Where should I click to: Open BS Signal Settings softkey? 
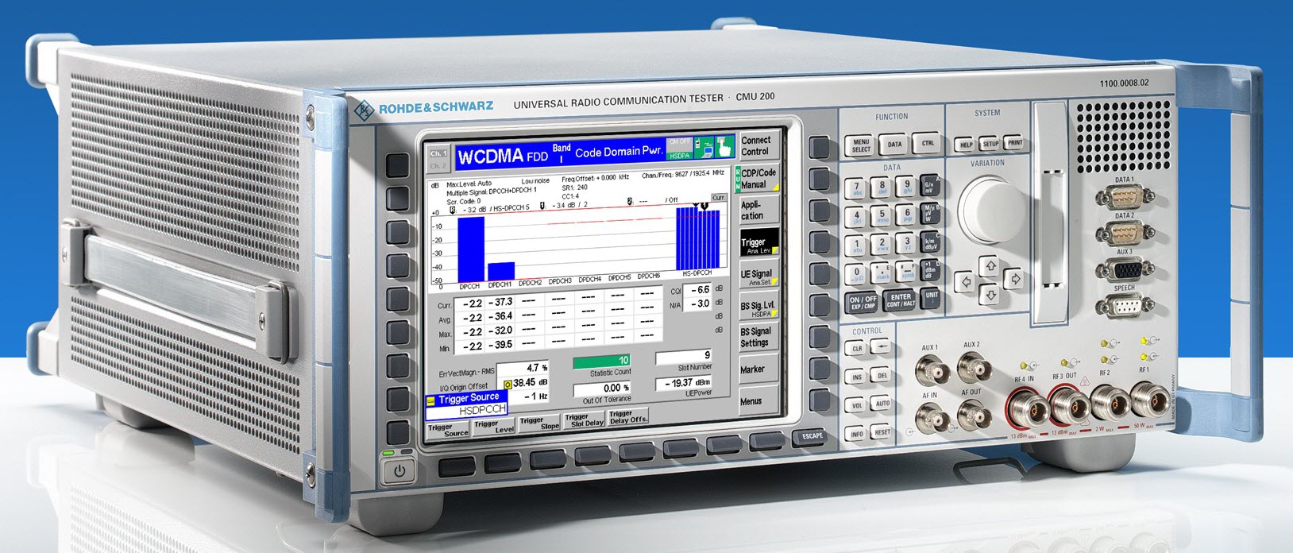click(758, 337)
